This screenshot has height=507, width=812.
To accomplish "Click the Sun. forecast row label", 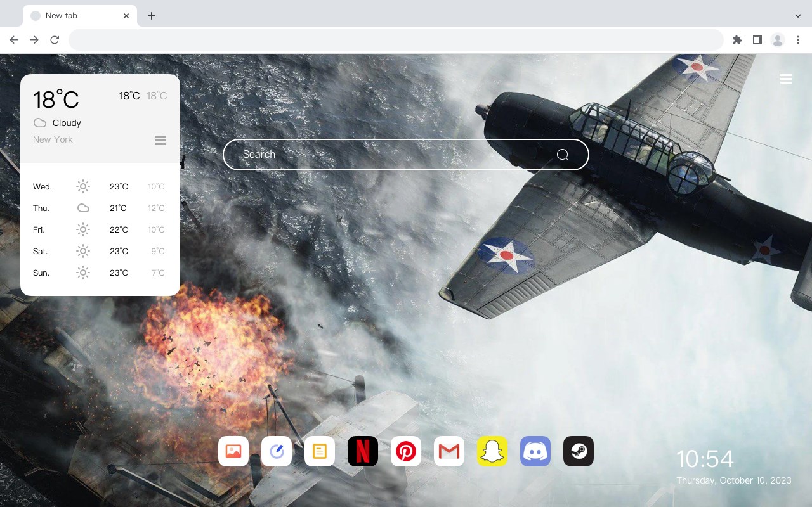I will pos(41,273).
